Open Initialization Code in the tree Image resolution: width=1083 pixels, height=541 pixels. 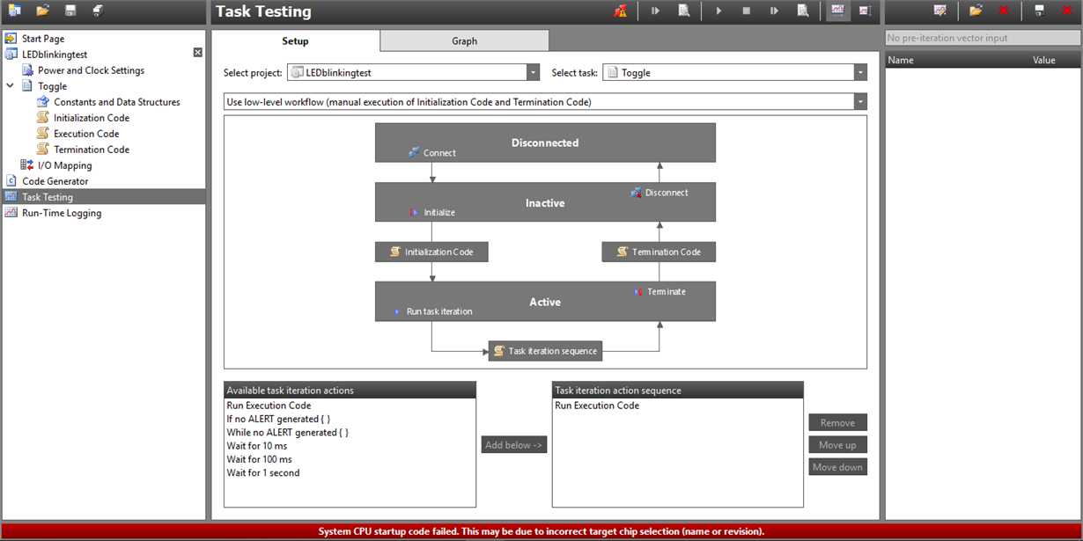[x=91, y=118]
